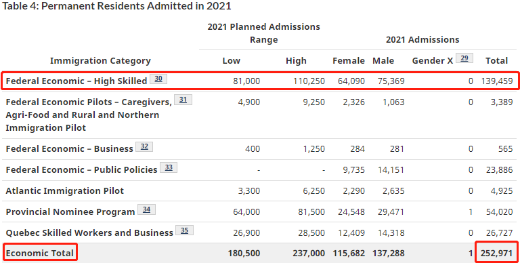
Task: Click the Female column header
Action: pyautogui.click(x=349, y=61)
